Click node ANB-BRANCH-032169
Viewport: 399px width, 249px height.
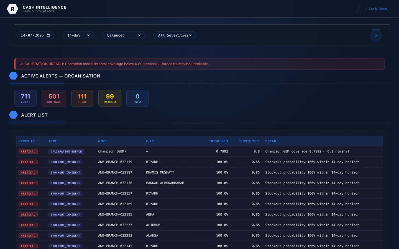(x=115, y=204)
